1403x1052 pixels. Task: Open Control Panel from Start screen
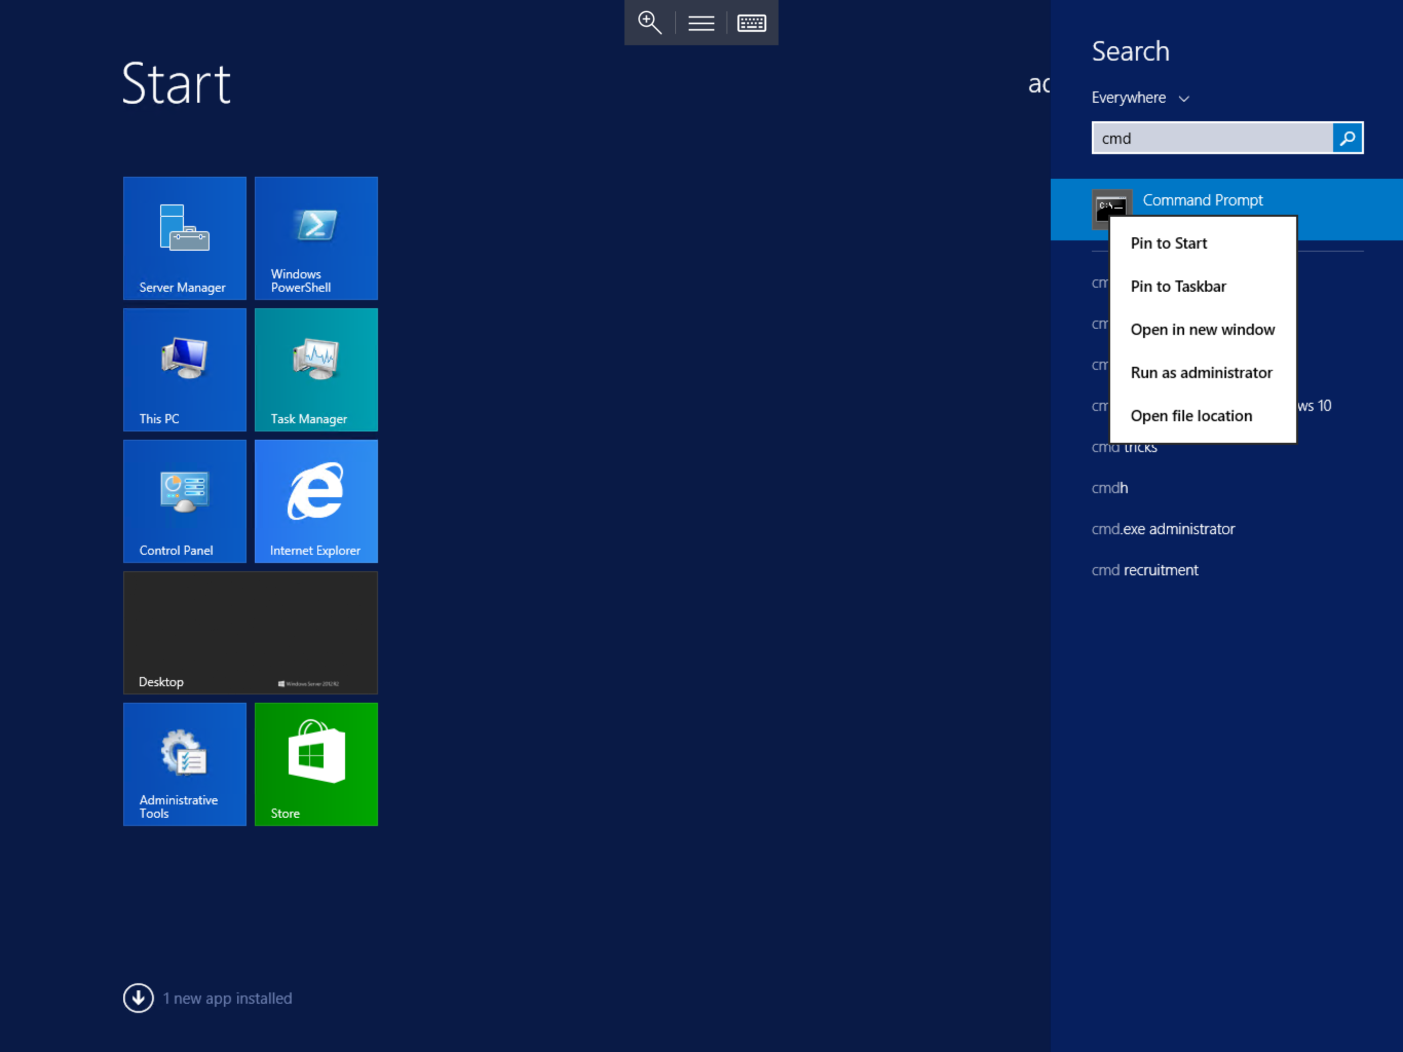click(x=184, y=501)
